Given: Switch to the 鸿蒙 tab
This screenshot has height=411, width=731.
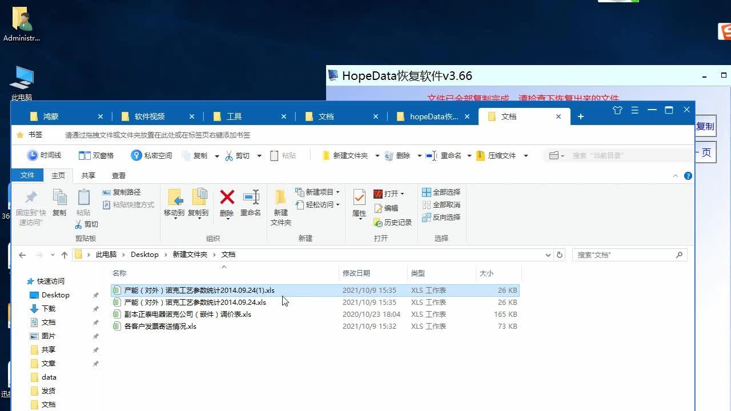Looking at the screenshot, I should pyautogui.click(x=67, y=116).
